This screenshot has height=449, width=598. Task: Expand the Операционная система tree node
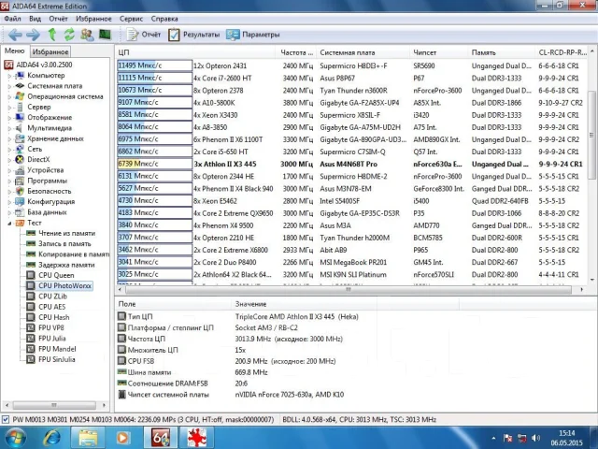point(9,97)
